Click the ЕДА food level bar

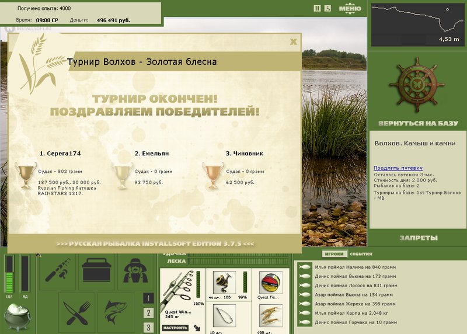[x=9, y=274]
